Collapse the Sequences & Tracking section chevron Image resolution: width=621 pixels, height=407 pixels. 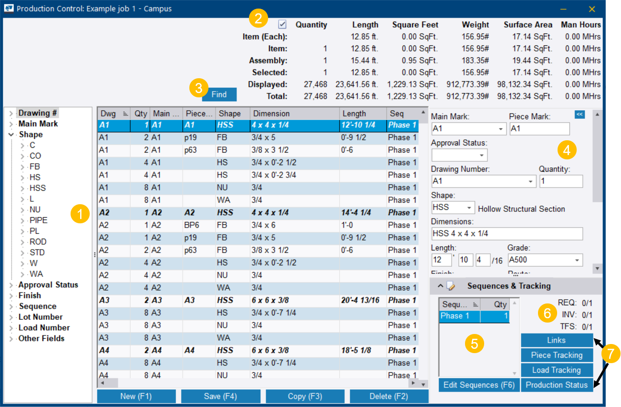tap(440, 286)
